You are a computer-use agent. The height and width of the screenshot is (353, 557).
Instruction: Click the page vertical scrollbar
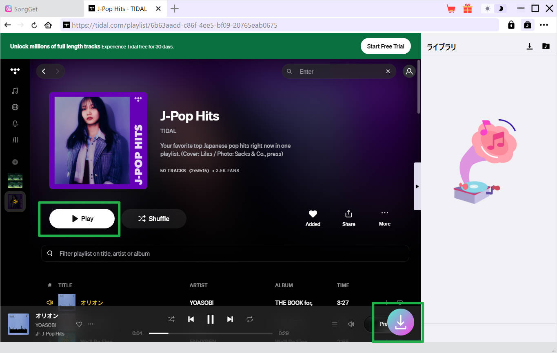point(418,88)
